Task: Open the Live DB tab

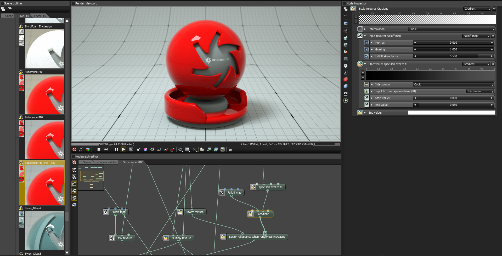Action: pos(24,16)
